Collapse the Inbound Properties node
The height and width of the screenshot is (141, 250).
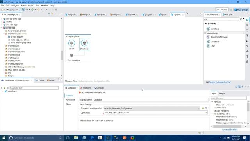point(212,114)
